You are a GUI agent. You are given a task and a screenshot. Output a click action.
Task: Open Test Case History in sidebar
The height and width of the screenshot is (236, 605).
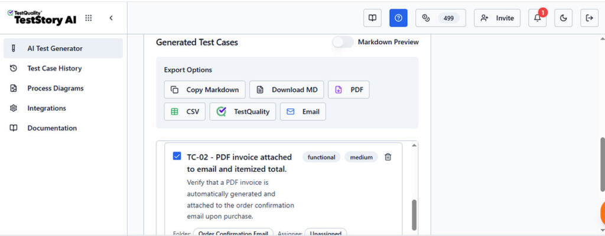54,68
